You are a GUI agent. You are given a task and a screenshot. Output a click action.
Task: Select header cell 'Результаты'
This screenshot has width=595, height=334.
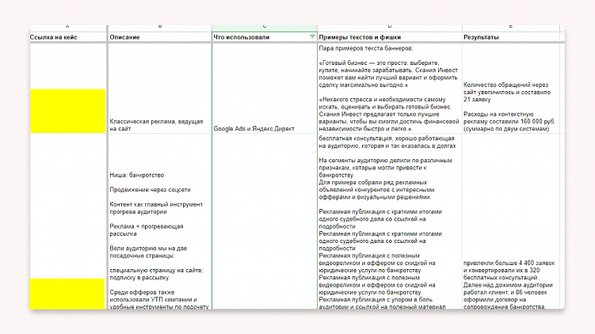point(511,37)
